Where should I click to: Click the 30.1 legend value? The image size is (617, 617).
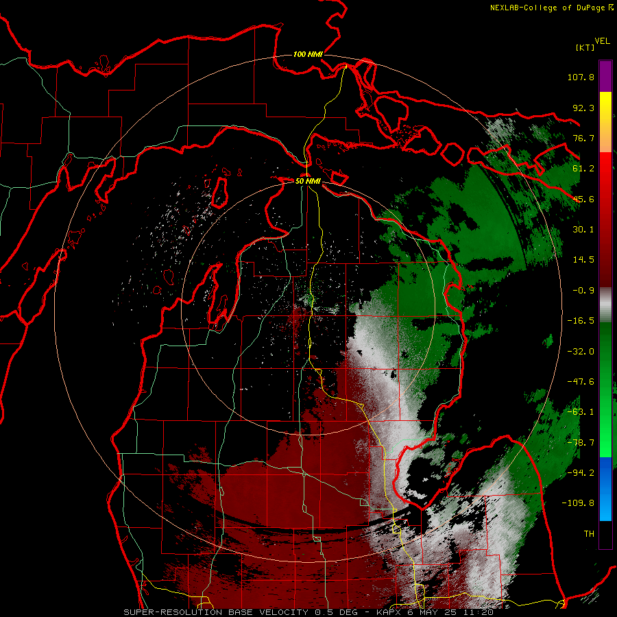point(583,230)
